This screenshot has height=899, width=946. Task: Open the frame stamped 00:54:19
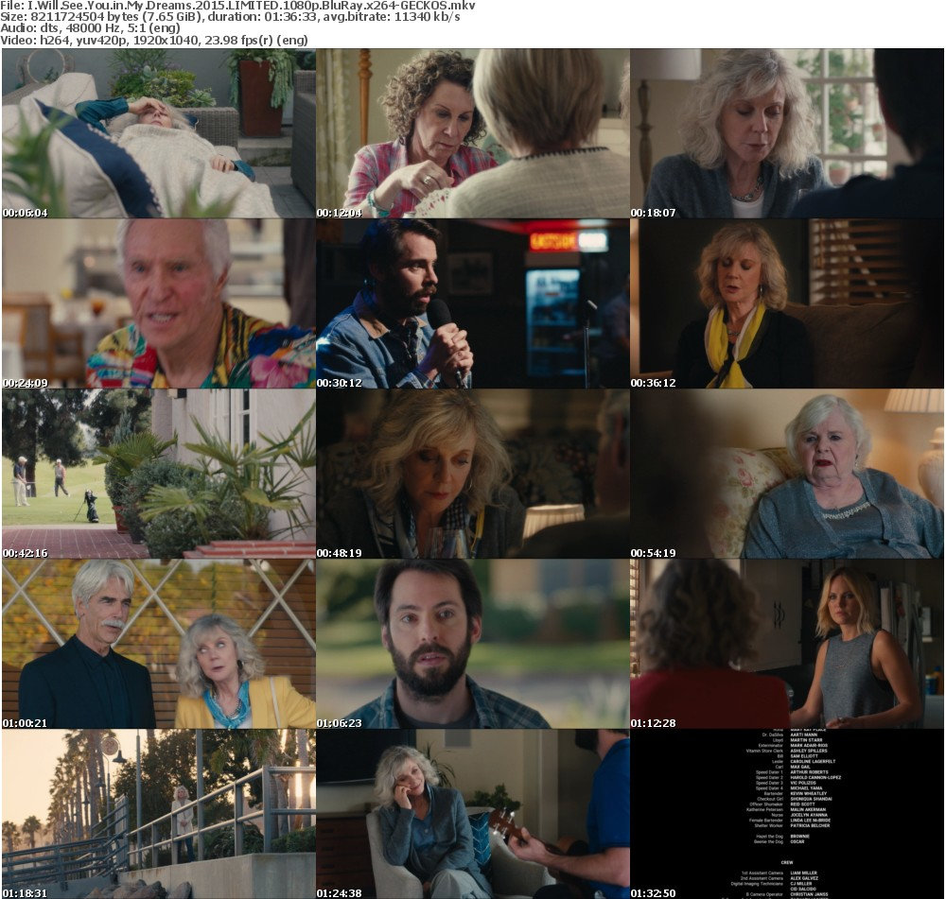pyautogui.click(x=787, y=474)
